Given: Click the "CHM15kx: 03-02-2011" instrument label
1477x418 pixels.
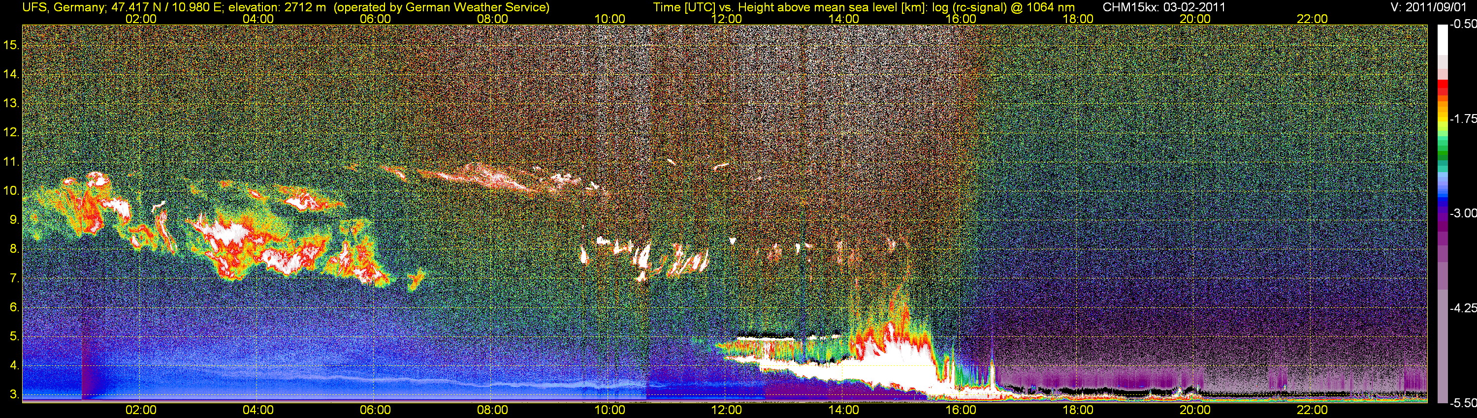Looking at the screenshot, I should [x=1164, y=7].
